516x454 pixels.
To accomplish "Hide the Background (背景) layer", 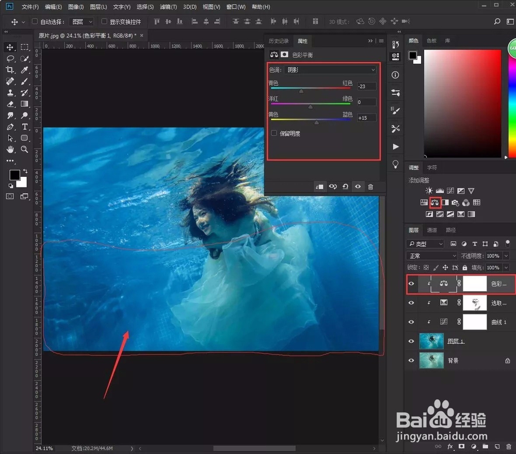I will 411,360.
